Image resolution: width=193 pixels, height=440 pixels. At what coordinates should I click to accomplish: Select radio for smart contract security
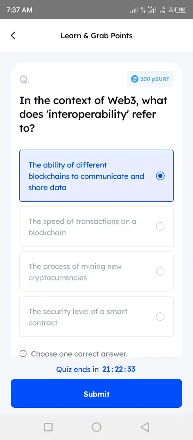pos(160,317)
